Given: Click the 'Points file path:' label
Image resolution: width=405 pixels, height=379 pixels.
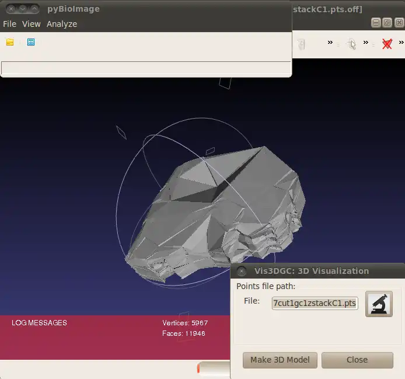Looking at the screenshot, I should pos(266,287).
